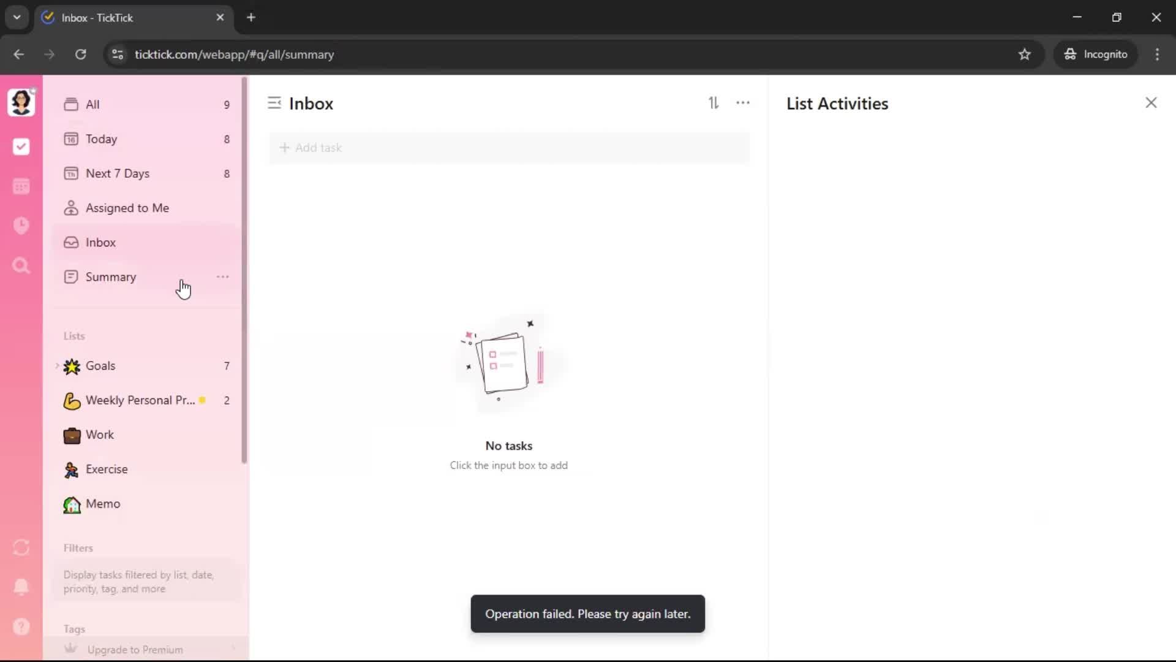Click the Search magnifier icon

tap(21, 265)
